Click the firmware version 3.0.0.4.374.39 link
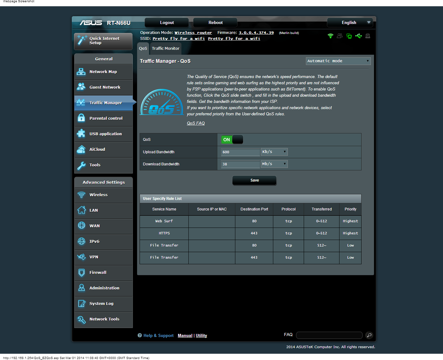This screenshot has width=443, height=360. (x=256, y=33)
